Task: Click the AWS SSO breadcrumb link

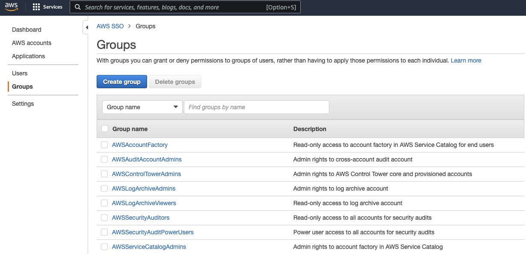Action: 110,26
